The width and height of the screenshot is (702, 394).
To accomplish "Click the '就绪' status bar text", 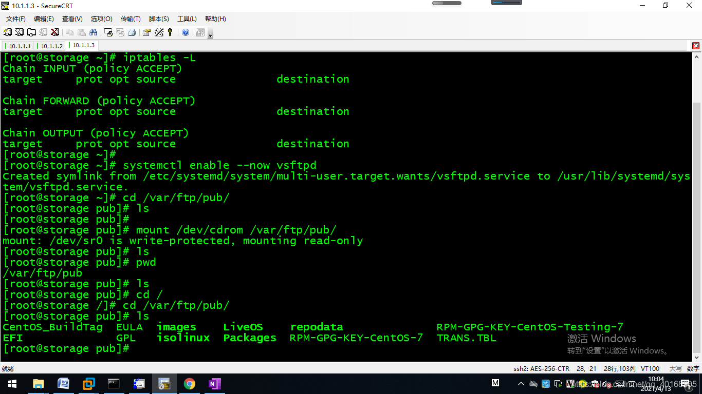I will [x=8, y=368].
